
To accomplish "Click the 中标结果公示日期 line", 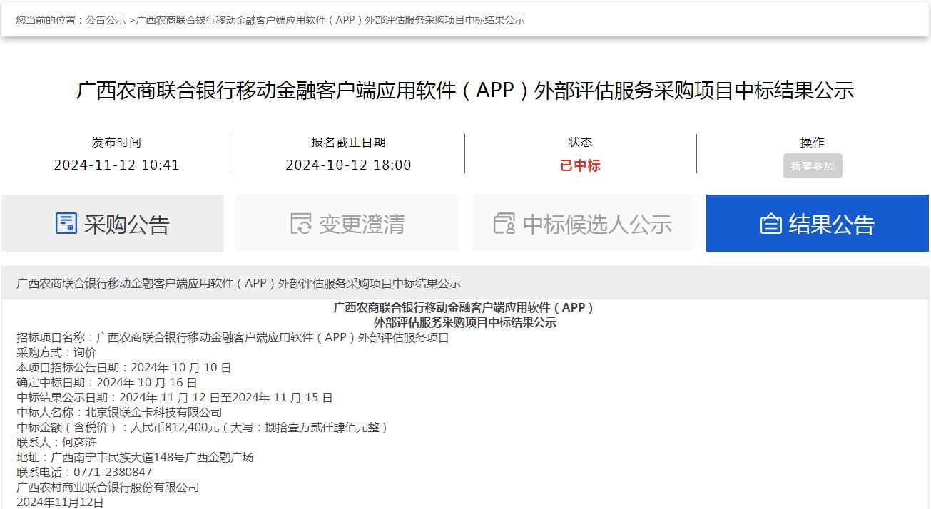I will pos(175,398).
